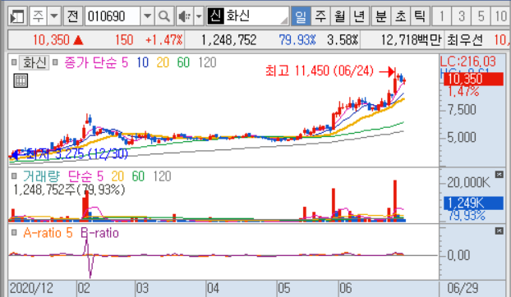Click the 06/29 current date label
Screen dimensions: 511x297
[x=463, y=288]
